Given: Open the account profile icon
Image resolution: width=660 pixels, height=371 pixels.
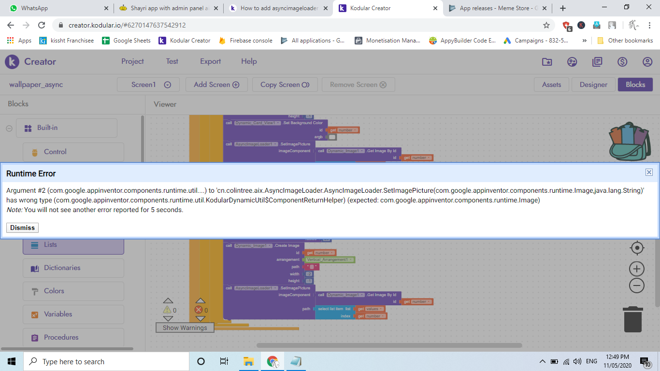Looking at the screenshot, I should (647, 62).
